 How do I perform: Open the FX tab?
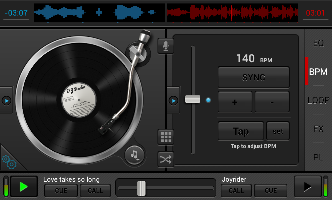click(x=318, y=129)
